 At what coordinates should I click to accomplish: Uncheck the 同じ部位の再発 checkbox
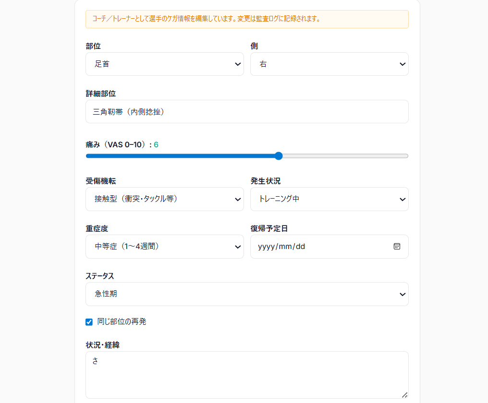[89, 322]
